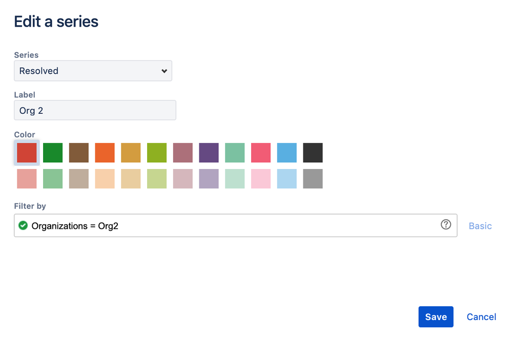Click the Label field containing Org 2
The image size is (512, 338).
[95, 110]
